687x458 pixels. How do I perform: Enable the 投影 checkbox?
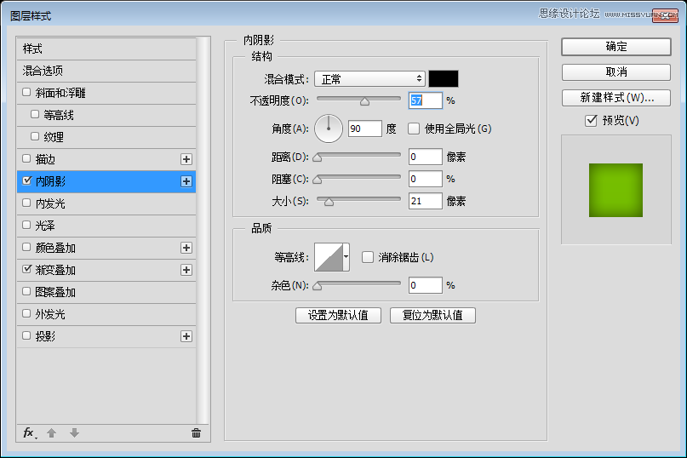[26, 335]
